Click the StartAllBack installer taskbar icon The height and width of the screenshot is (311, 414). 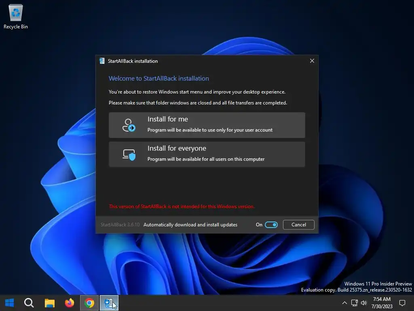[x=109, y=303]
